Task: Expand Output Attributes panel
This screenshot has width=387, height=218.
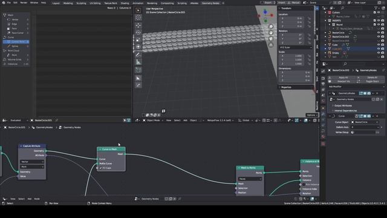Action: pyautogui.click(x=343, y=105)
